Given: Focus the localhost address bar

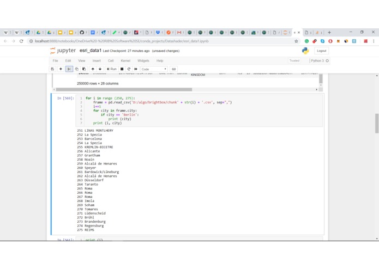Looking at the screenshot, I should (160, 41).
